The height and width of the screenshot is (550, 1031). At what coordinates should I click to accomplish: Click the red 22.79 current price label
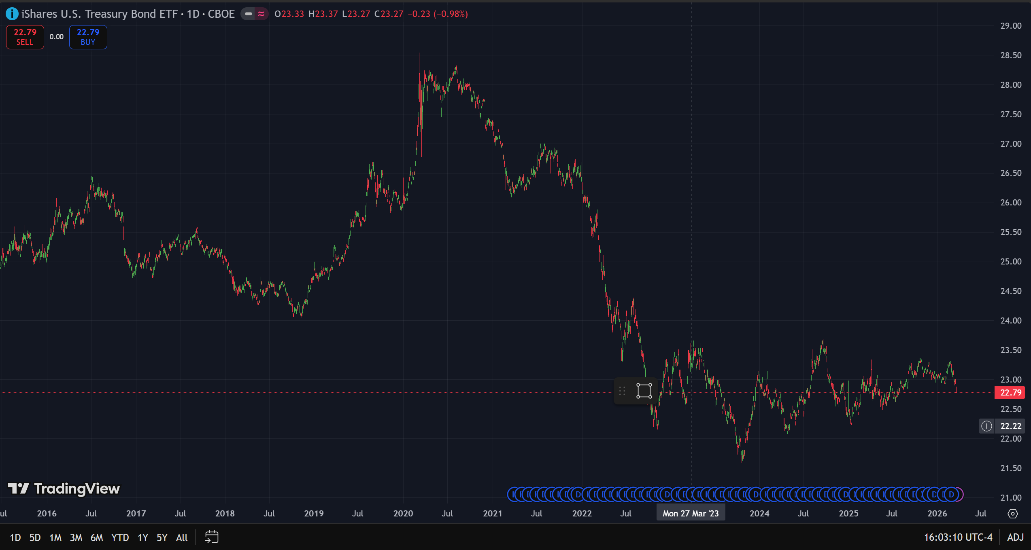1010,392
